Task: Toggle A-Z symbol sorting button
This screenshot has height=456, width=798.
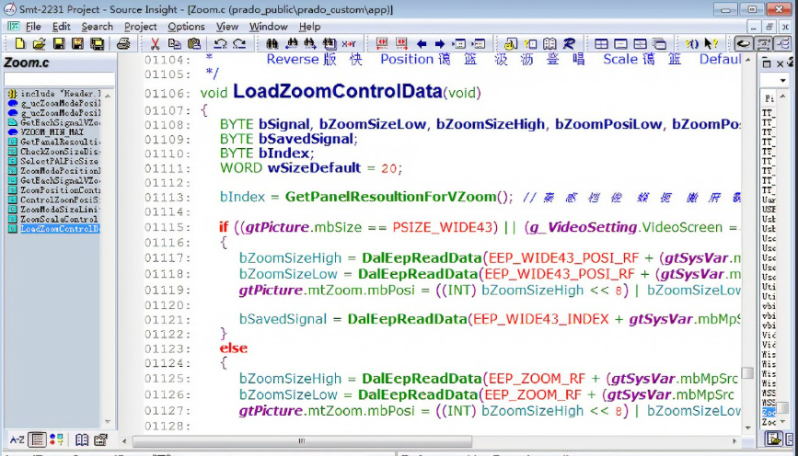Action: click(x=16, y=439)
